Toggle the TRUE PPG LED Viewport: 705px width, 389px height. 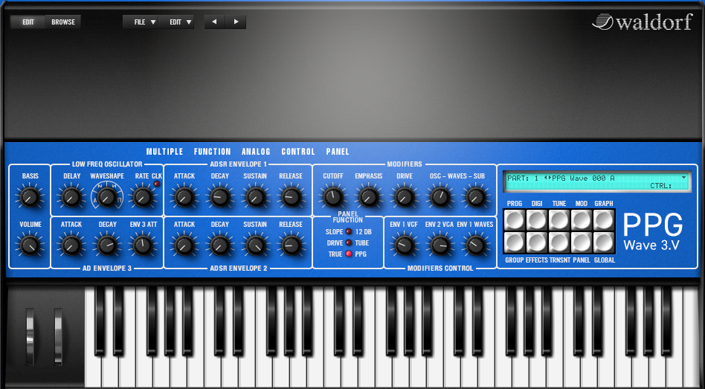click(349, 254)
